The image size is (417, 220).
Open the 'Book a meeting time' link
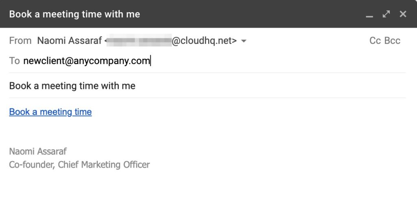(50, 112)
